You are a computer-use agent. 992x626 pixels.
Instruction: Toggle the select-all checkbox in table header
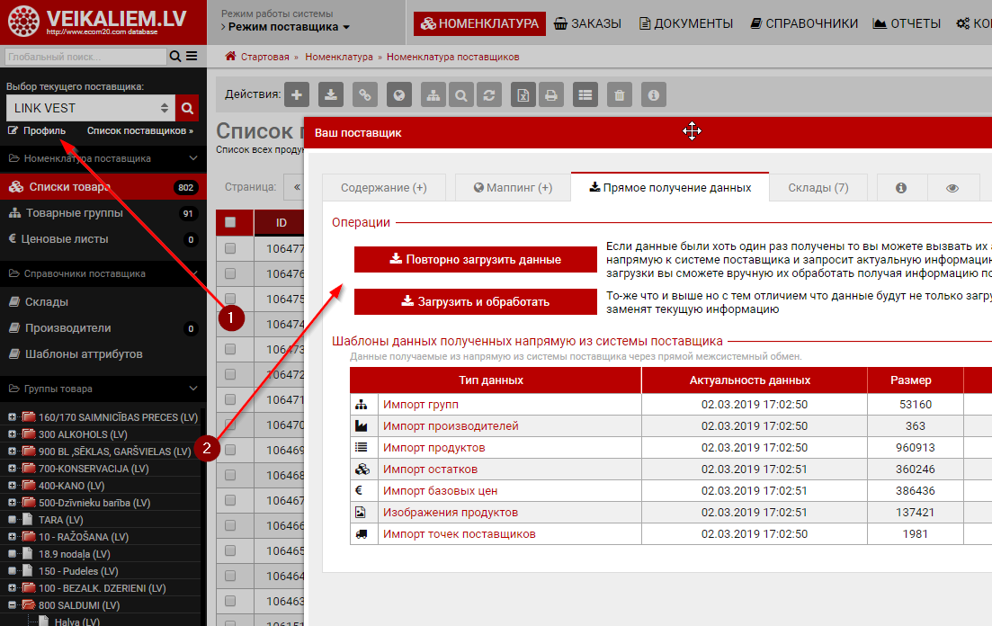pos(230,222)
